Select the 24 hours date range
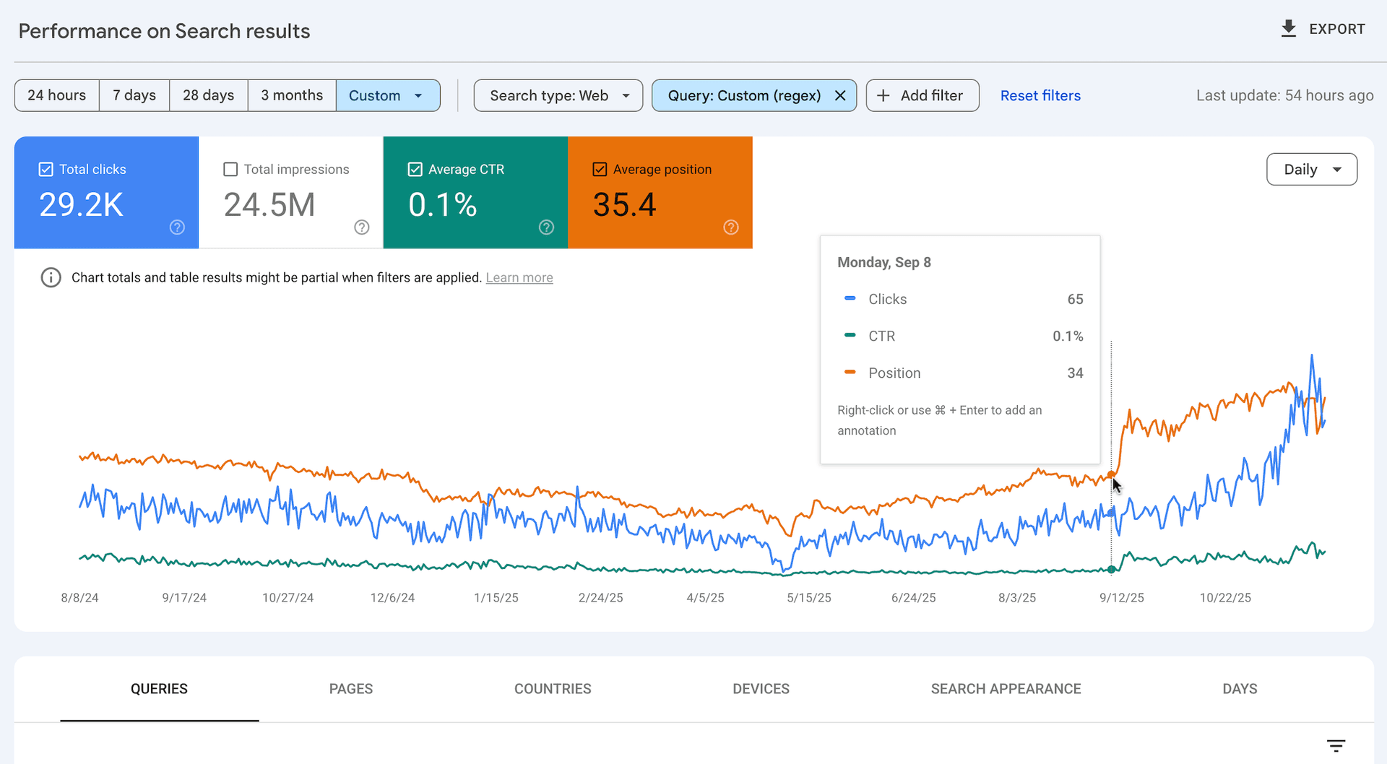This screenshot has width=1387, height=764. 56,95
